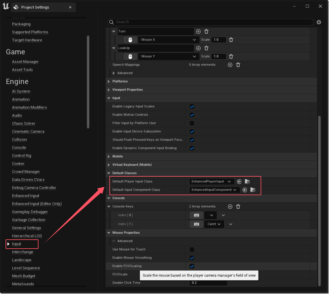
Task: Click the settings search field
Action: click(x=210, y=22)
